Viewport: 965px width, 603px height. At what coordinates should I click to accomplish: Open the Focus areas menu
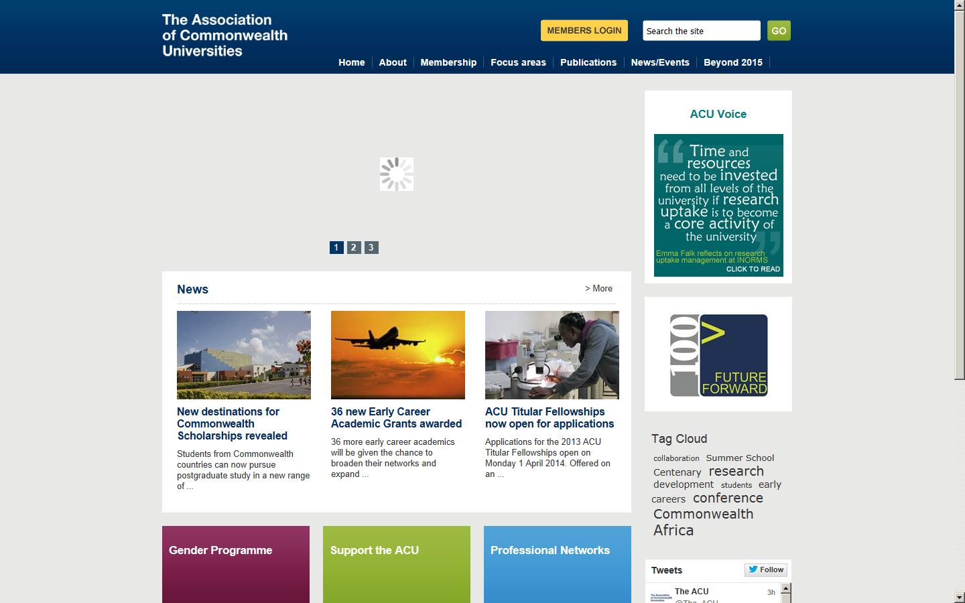click(518, 62)
